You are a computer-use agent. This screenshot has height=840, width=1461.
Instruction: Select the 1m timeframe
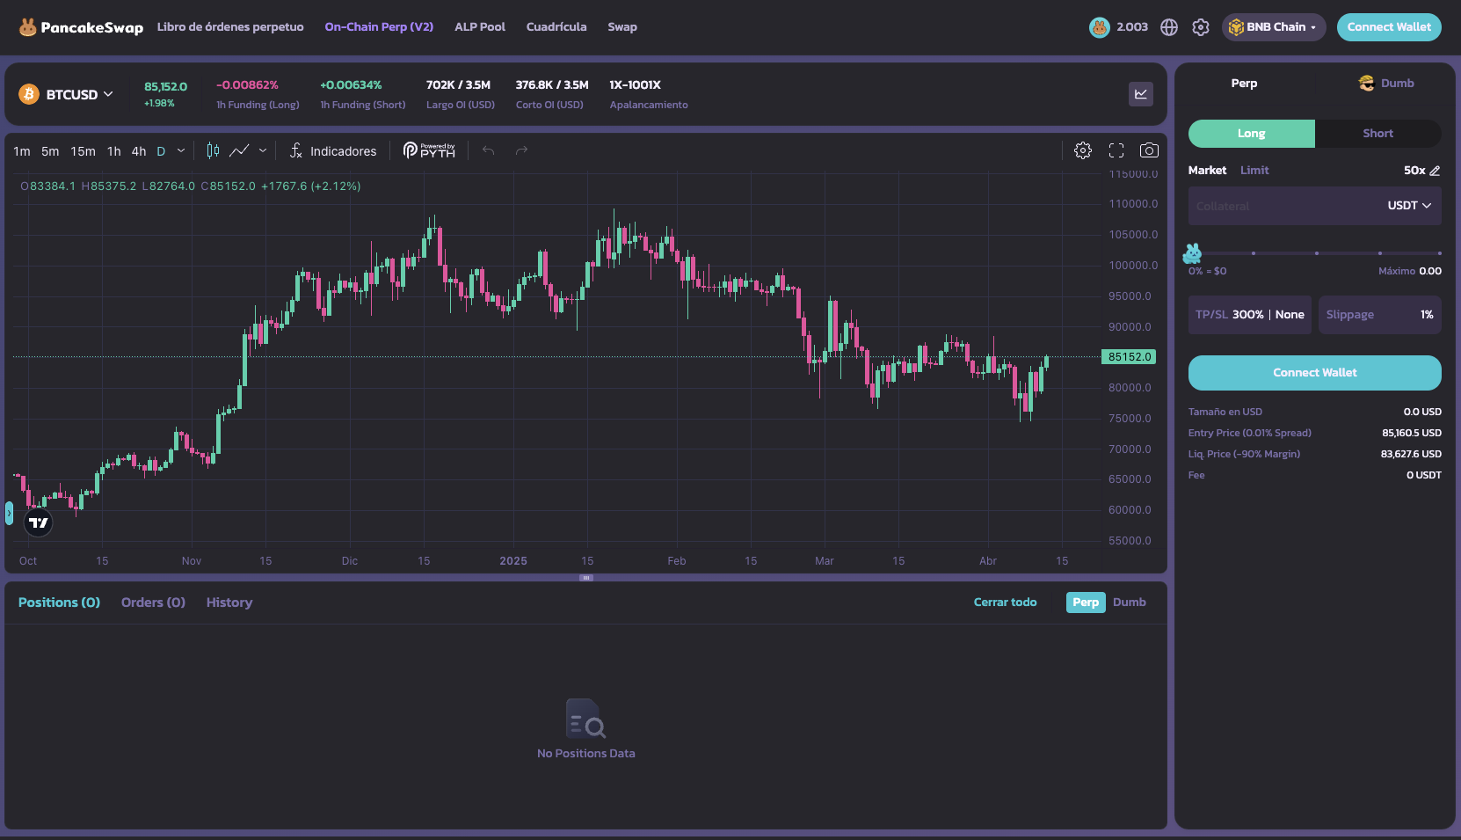click(x=22, y=151)
